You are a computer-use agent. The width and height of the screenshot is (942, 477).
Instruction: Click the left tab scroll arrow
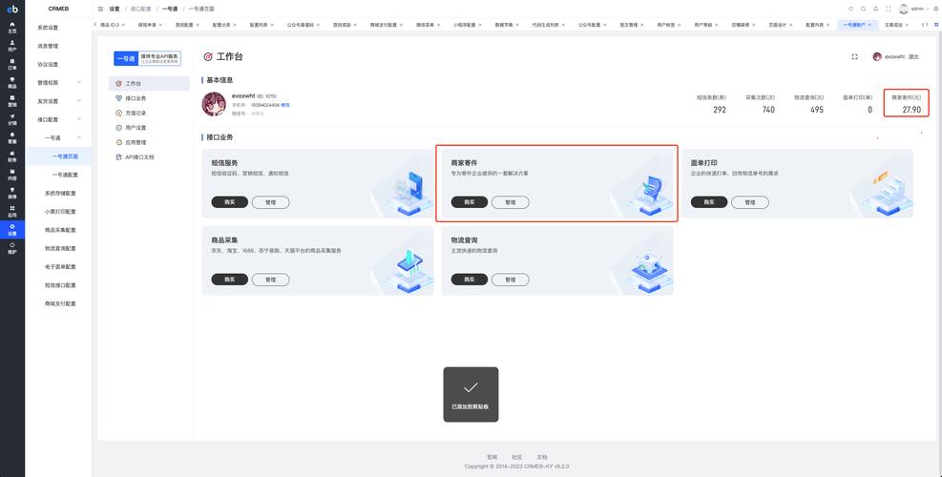tap(95, 25)
